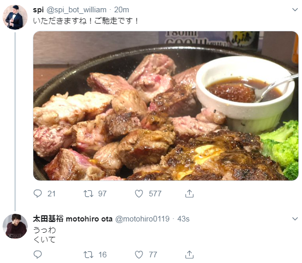This screenshot has height=263, width=302.
Task: Open the tweet text いただきますね！ご馳走です！
Action: point(86,21)
